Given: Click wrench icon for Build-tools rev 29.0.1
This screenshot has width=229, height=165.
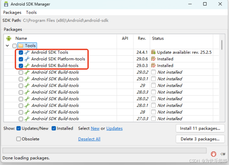Looking at the screenshot, I should [x=27, y=79].
